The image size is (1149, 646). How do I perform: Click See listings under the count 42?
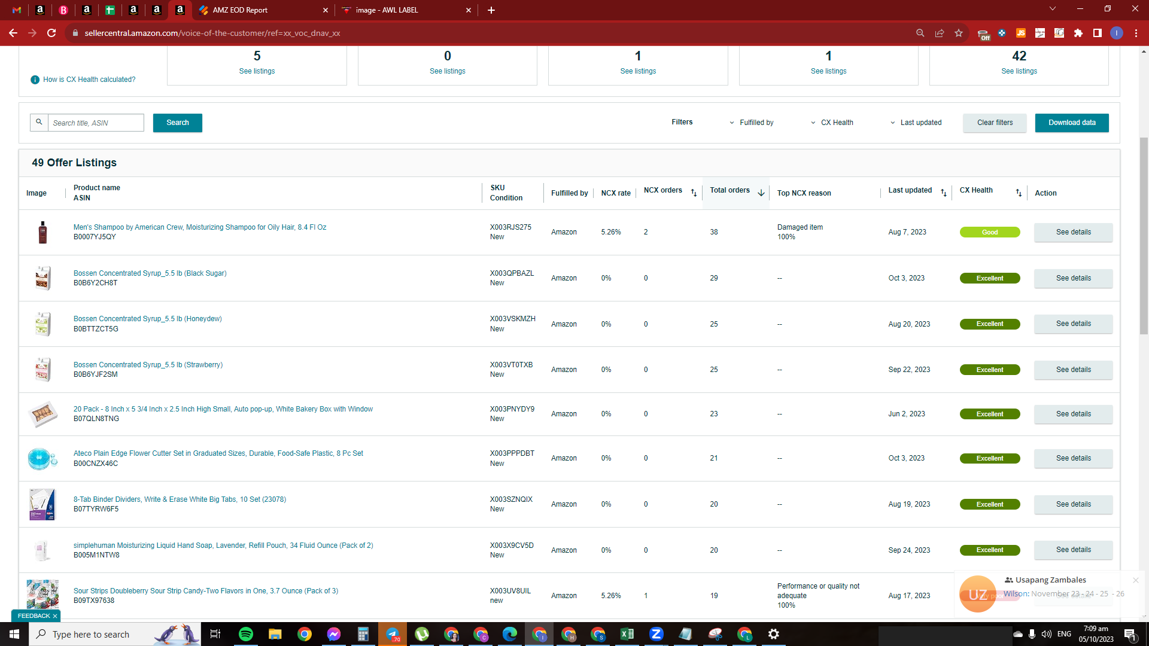pos(1019,71)
